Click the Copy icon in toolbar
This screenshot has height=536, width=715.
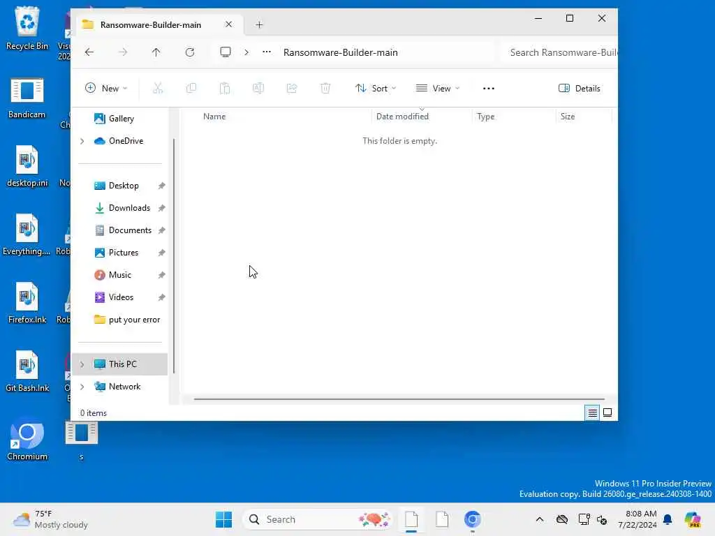pos(191,88)
